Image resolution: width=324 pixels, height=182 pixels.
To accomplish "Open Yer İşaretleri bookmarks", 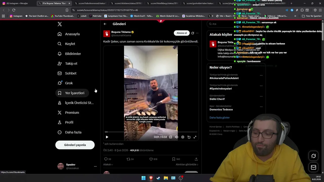I will (72, 93).
